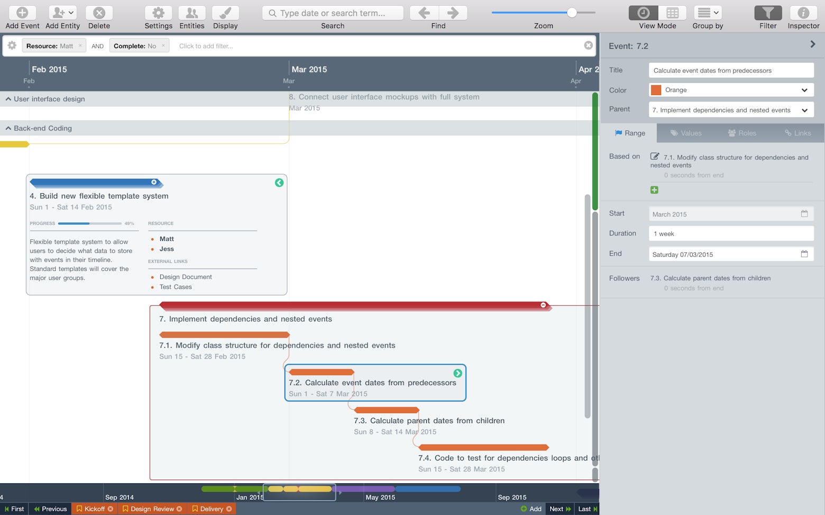This screenshot has width=825, height=515.
Task: Open the Display options icon
Action: pyautogui.click(x=225, y=12)
